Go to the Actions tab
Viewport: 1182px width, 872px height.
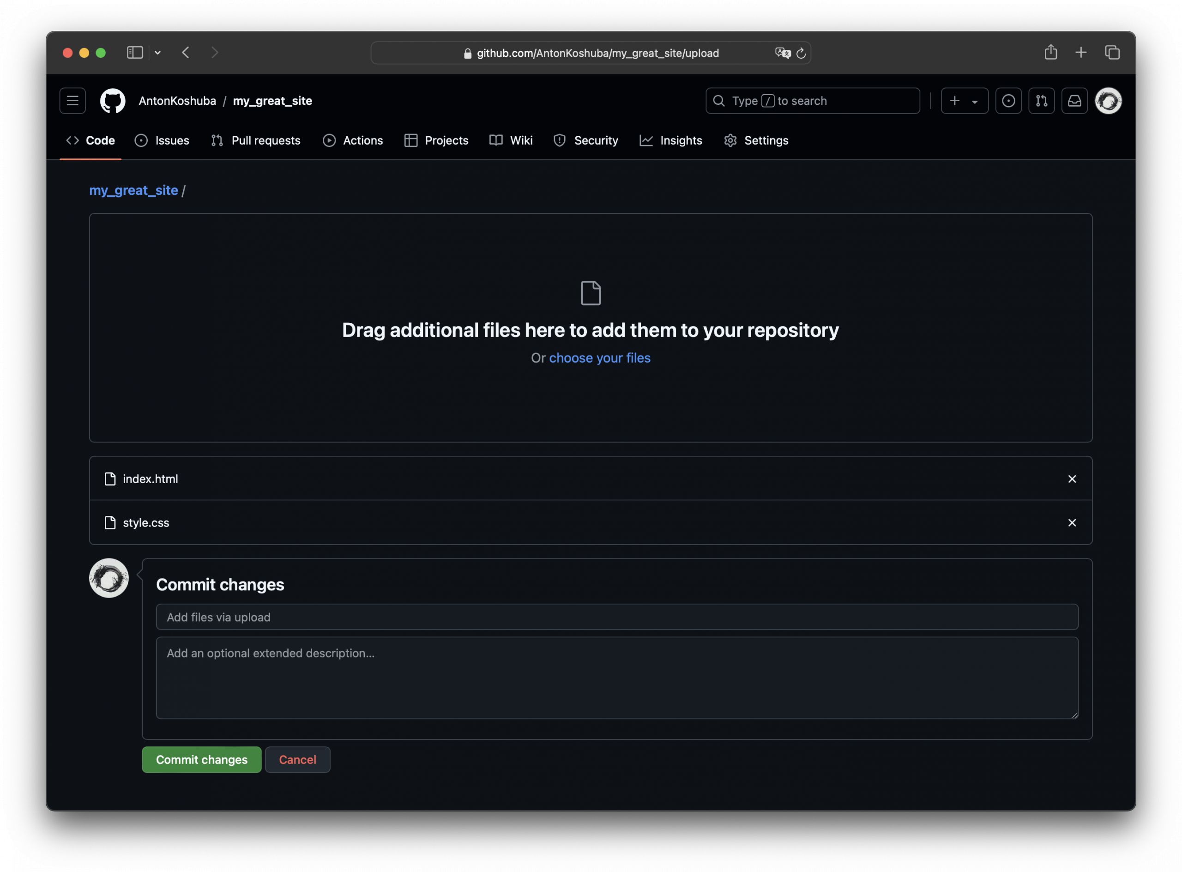(x=352, y=140)
